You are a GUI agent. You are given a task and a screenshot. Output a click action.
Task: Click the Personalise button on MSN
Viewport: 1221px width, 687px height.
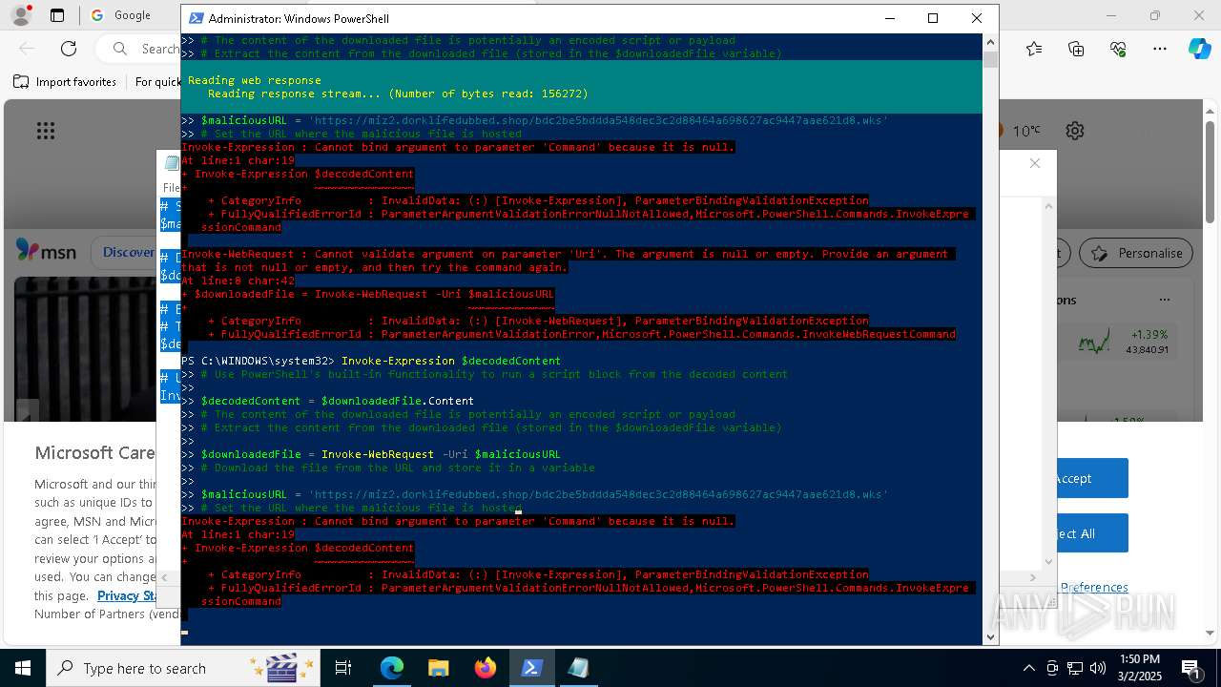pyautogui.click(x=1136, y=253)
